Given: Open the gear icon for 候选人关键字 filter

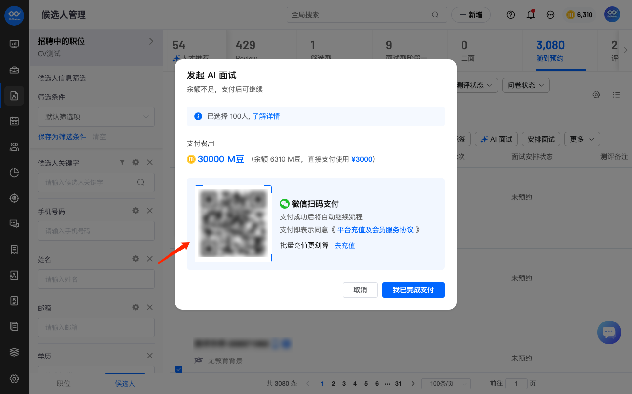Looking at the screenshot, I should [136, 162].
